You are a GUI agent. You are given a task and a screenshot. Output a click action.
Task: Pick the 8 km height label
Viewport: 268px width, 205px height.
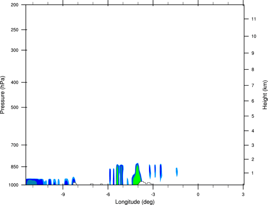coord(253,69)
